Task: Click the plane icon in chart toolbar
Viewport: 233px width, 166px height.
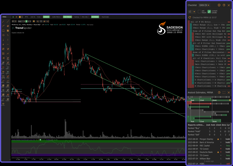Action: pos(44,21)
